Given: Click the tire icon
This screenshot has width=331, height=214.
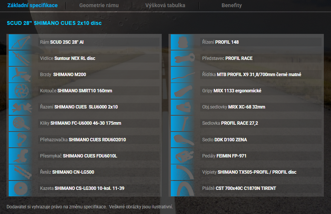Looking at the screenshot, I should [182, 188].
